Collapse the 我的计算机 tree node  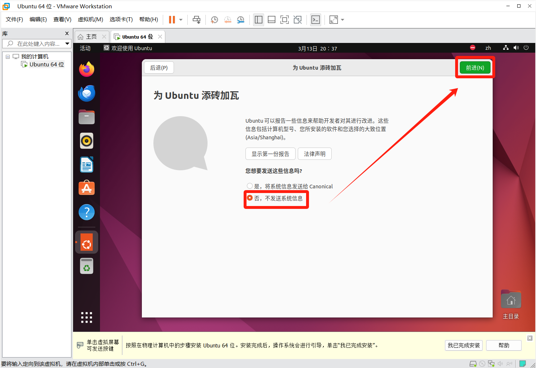pos(8,57)
